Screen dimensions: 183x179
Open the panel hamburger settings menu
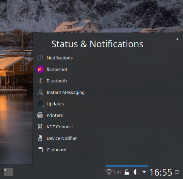pyautogui.click(x=177, y=172)
